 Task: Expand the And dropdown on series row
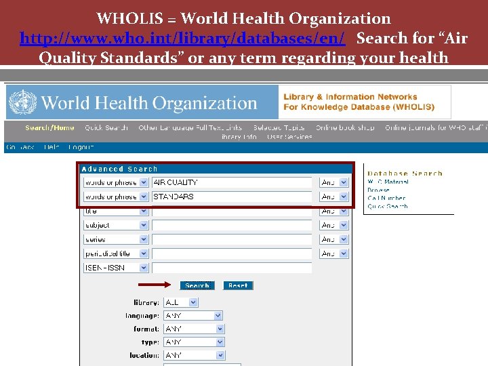pyautogui.click(x=333, y=239)
